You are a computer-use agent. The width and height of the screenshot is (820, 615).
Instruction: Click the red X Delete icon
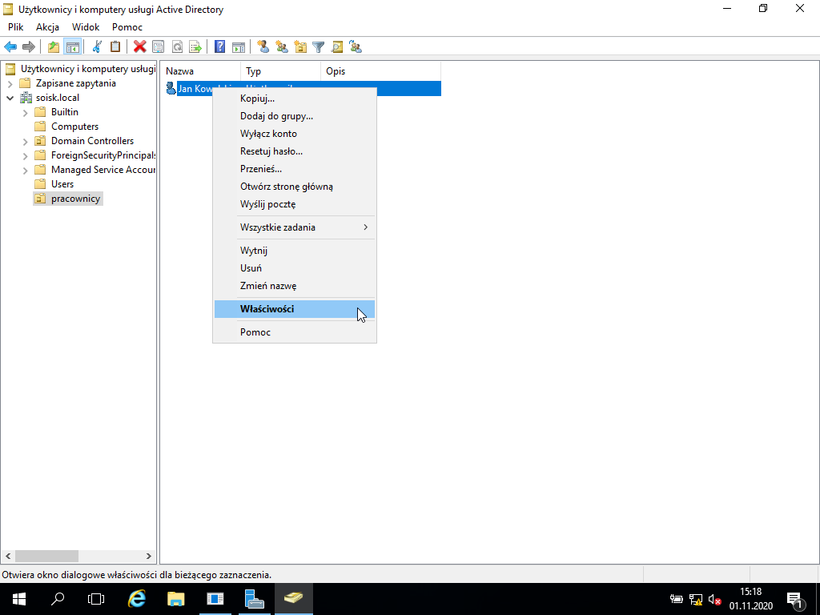[x=139, y=47]
